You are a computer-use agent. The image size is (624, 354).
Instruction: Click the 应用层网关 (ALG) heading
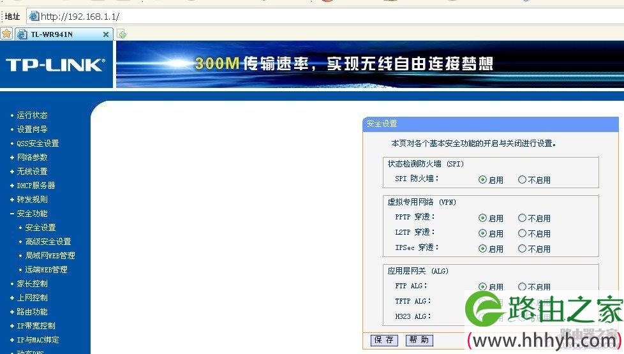418,271
